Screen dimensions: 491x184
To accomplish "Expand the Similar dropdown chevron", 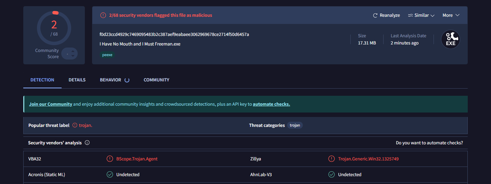I will click(x=432, y=15).
